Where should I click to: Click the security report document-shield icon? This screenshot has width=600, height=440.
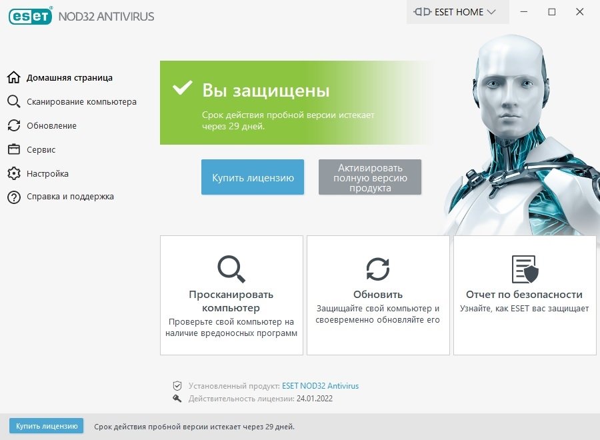pyautogui.click(x=525, y=269)
